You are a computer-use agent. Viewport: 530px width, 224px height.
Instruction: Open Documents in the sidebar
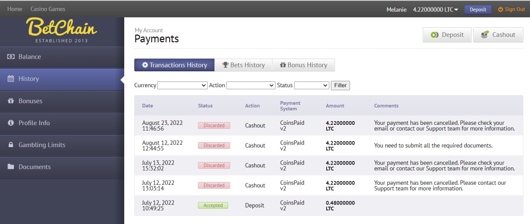[62, 167]
